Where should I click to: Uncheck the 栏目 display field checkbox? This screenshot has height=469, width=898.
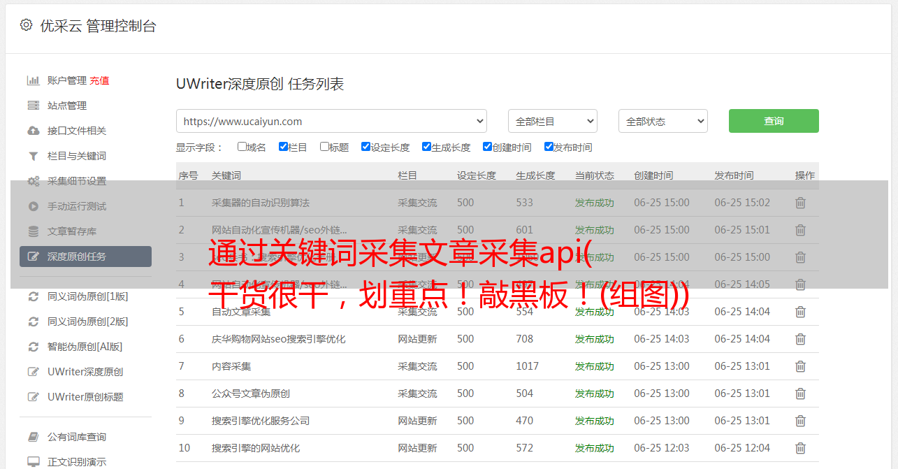point(283,147)
